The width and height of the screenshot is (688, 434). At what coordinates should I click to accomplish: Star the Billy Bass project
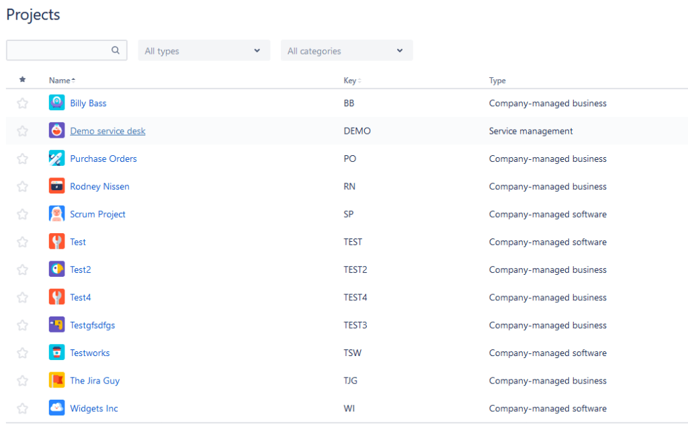coord(22,103)
